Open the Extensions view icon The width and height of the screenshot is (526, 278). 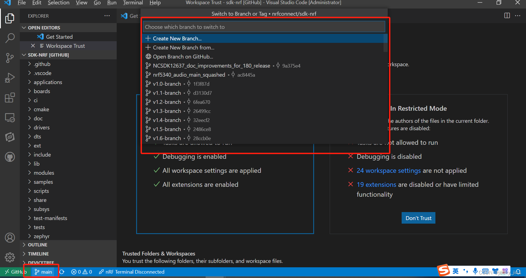pyautogui.click(x=10, y=98)
